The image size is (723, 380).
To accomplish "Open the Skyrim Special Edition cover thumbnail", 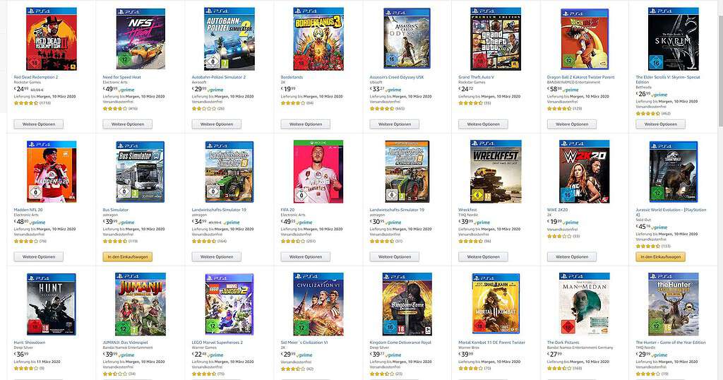I will pyautogui.click(x=673, y=39).
